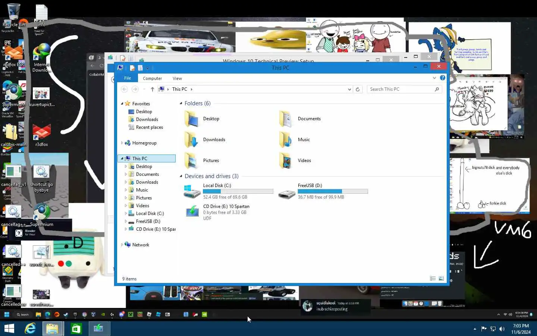
Task: Open Internet Explorer from the taskbar
Action: [30, 329]
